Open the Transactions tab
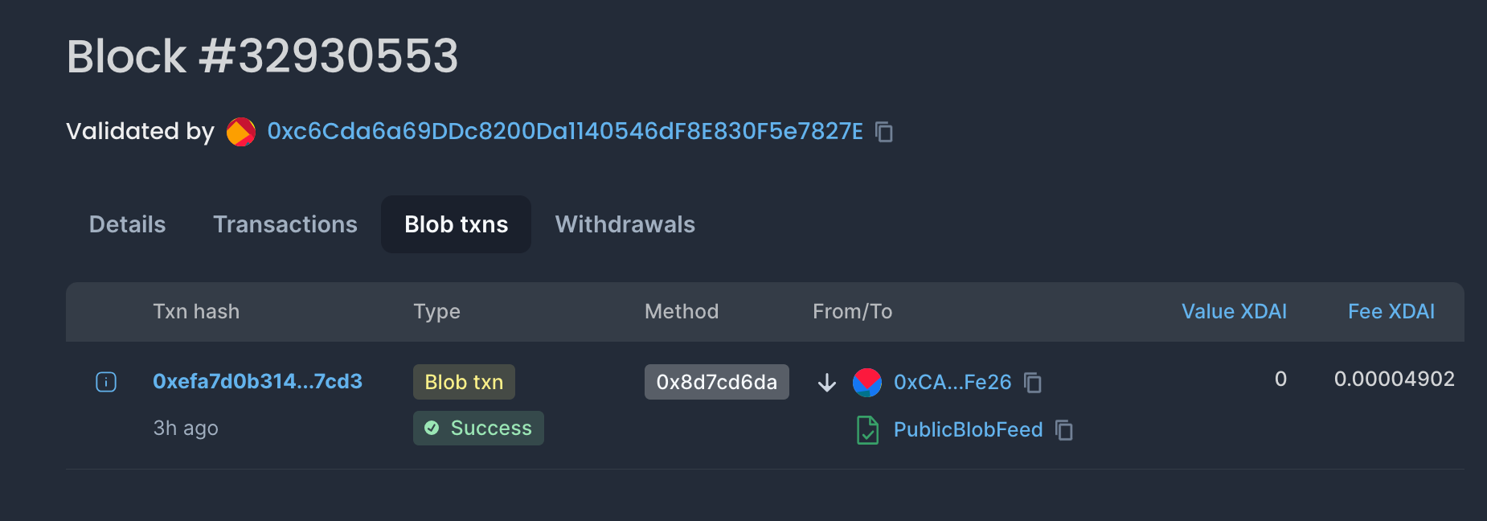Viewport: 1487px width, 521px height. (x=285, y=224)
